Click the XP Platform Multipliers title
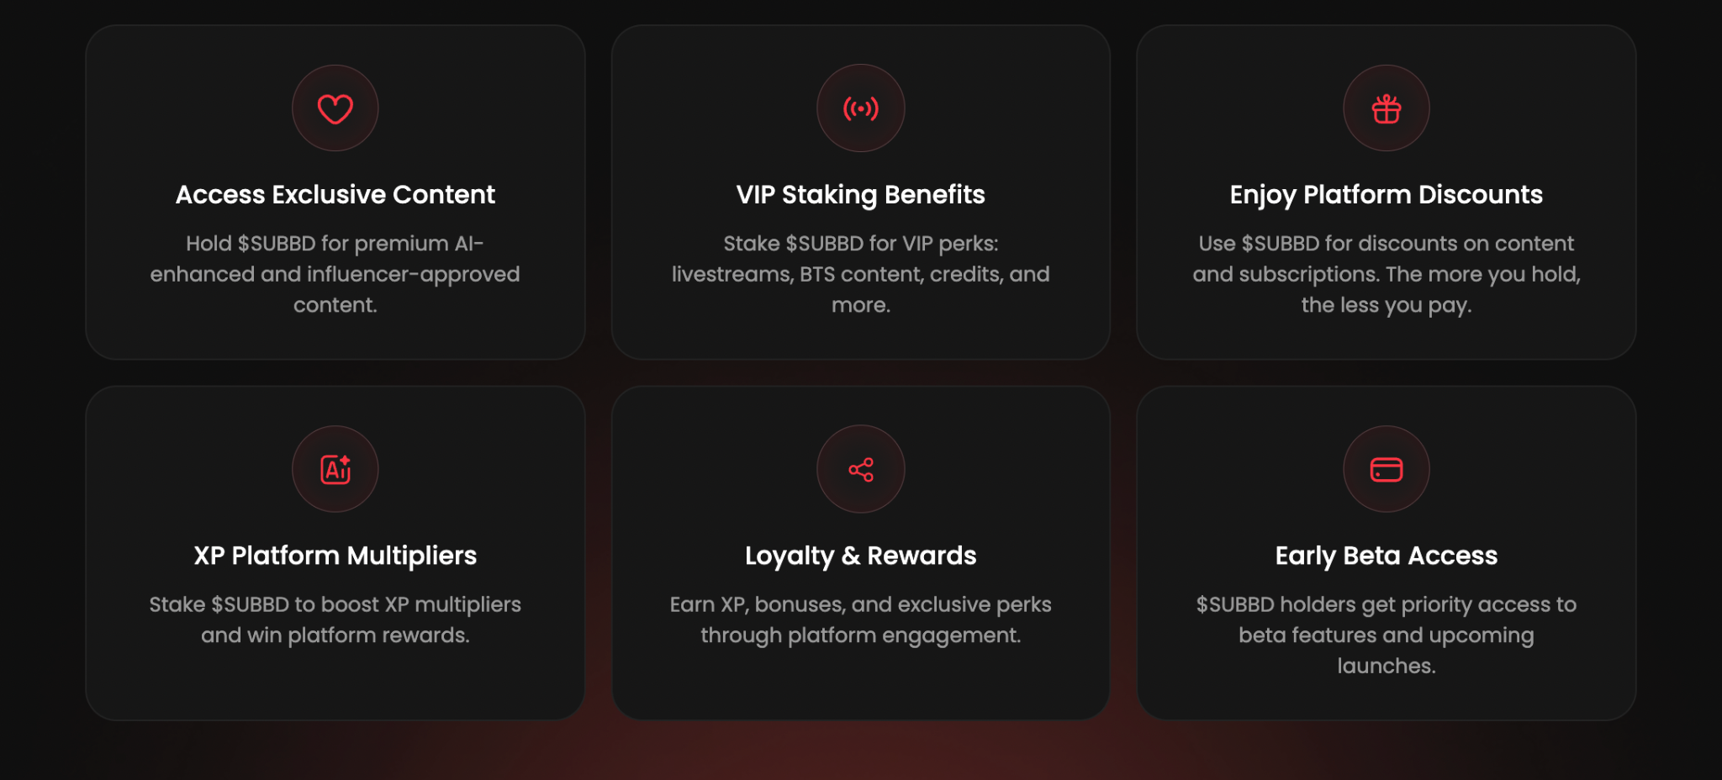Screen dimensions: 1722x780 coord(335,556)
